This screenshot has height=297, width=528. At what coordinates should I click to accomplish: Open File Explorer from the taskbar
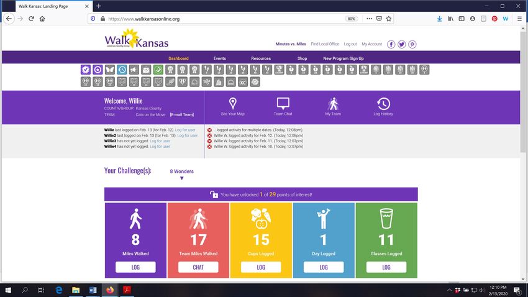(x=76, y=290)
